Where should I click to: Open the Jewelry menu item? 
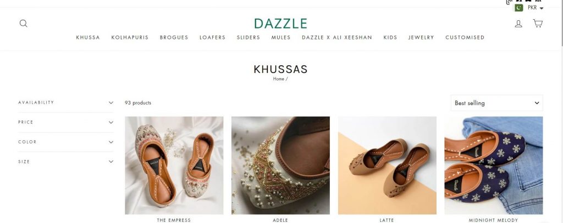(x=421, y=37)
